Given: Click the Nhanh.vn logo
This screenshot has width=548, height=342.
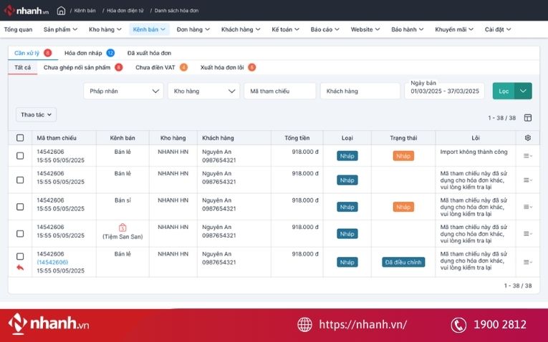Looking at the screenshot, I should tap(26, 11).
